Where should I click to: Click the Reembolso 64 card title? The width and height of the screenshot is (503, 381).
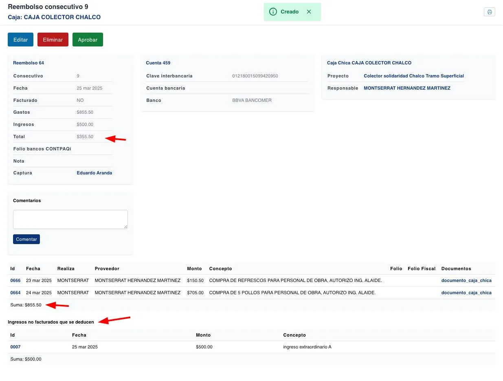(x=29, y=63)
